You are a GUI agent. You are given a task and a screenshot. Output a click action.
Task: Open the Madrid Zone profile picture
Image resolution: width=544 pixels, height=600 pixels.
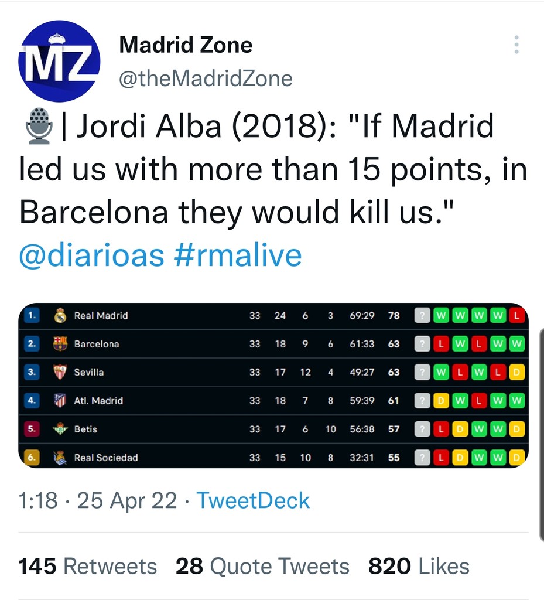[x=60, y=61]
